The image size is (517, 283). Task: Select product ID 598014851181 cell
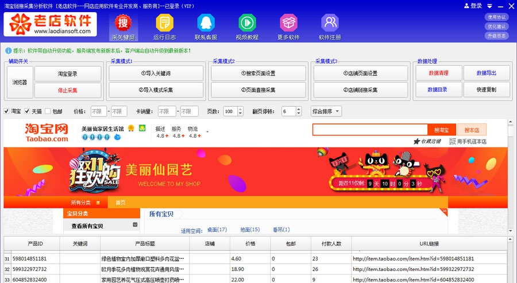tap(36, 259)
